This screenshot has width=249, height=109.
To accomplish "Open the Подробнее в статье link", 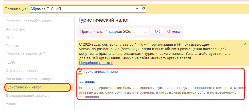I will pyautogui.click(x=96, y=63).
